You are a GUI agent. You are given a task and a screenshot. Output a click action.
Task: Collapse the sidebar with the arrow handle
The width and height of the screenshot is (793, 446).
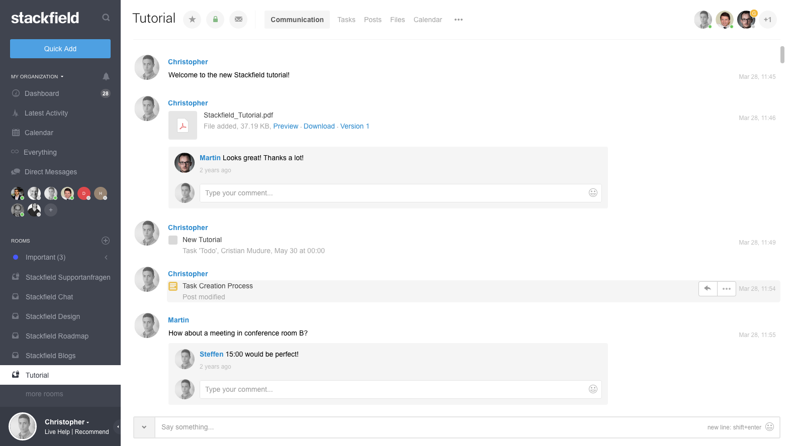pyautogui.click(x=117, y=427)
